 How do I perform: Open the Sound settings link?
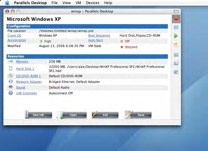pos(21,87)
